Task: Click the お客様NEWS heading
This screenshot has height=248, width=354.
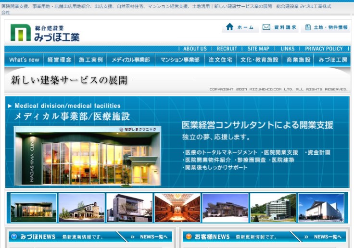Action: 212,237
